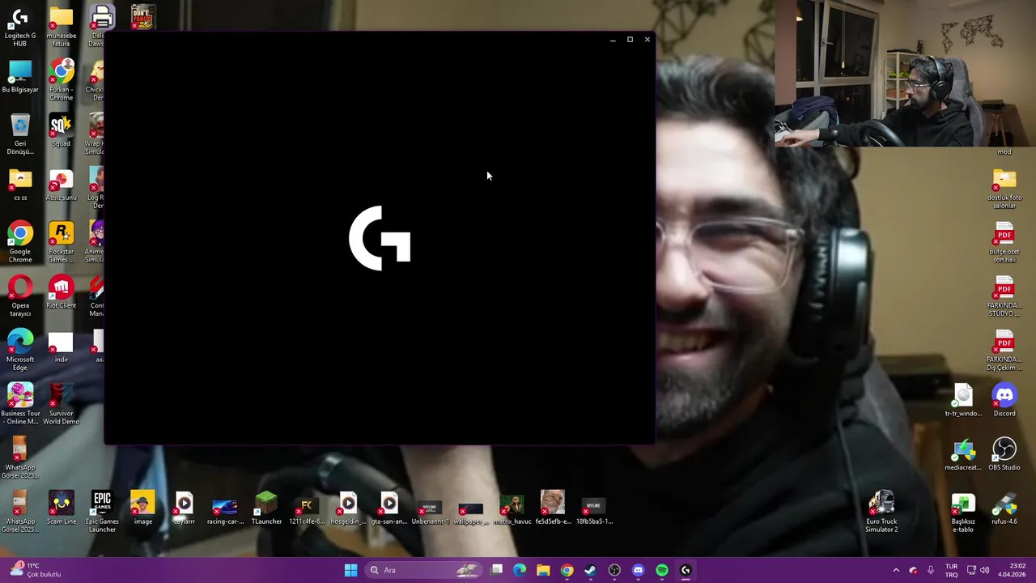Launch Opera tarayıcı shortcut

point(20,296)
